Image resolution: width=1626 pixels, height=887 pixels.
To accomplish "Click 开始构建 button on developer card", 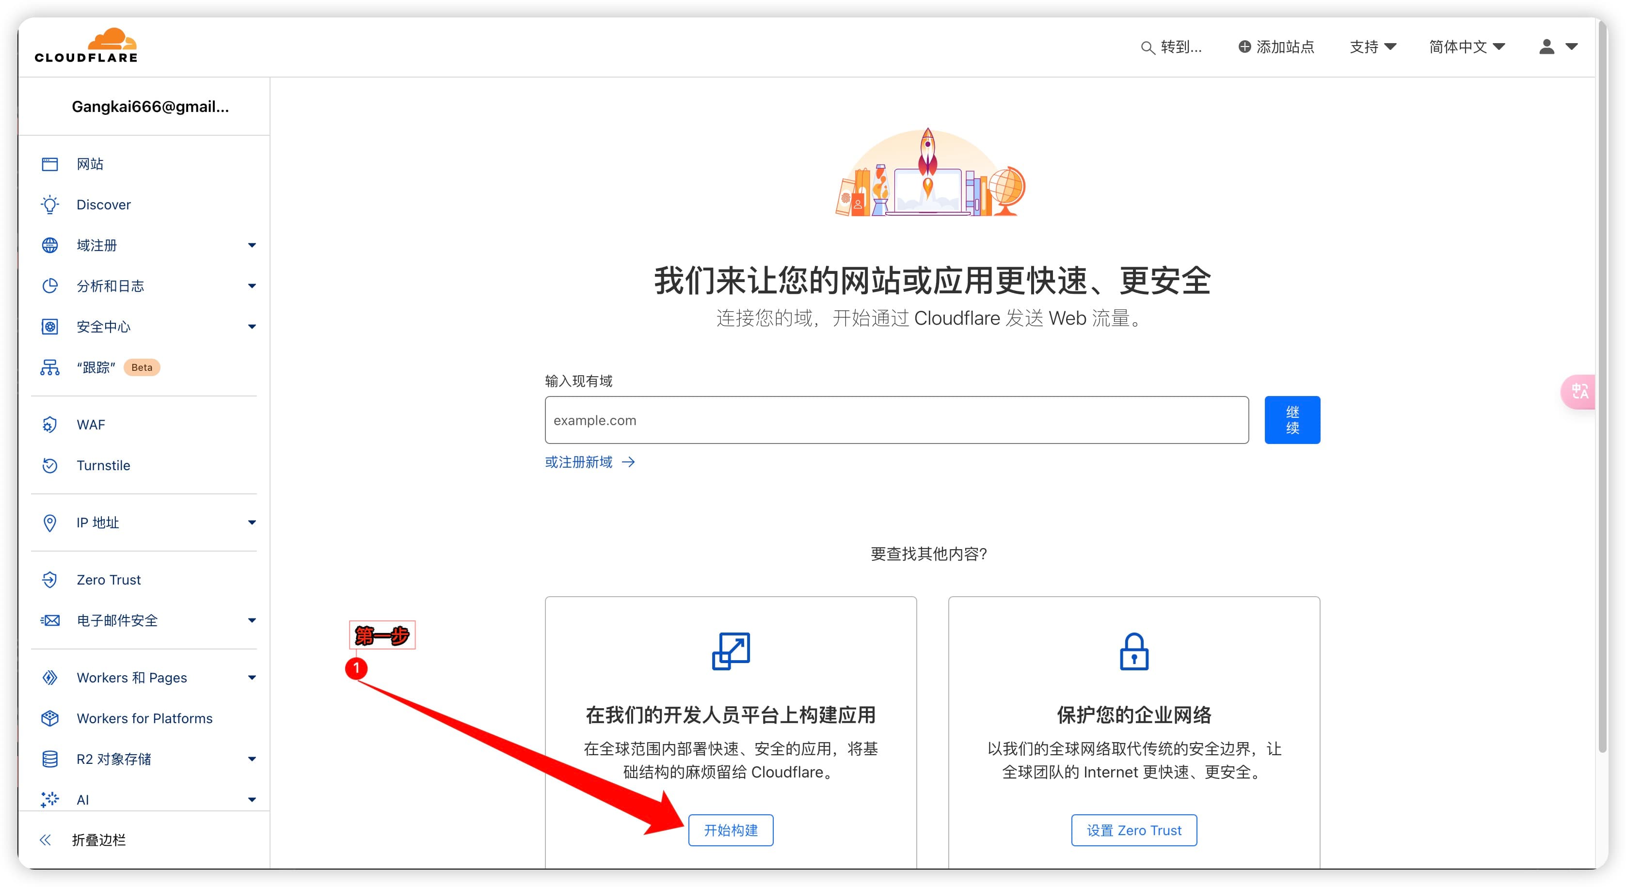I will coord(731,829).
